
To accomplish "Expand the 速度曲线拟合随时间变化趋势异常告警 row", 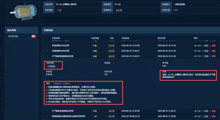I will pyautogui.click(x=47, y=116).
